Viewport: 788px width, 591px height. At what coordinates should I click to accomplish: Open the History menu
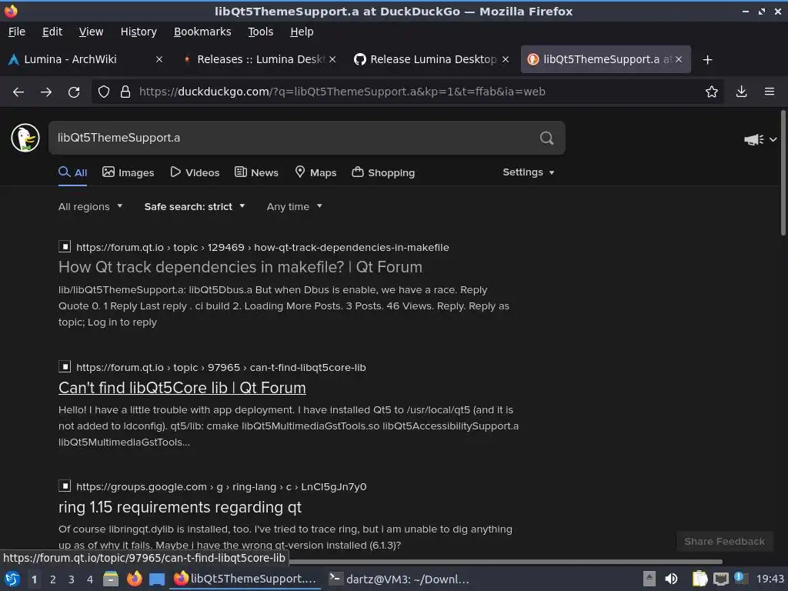click(139, 32)
